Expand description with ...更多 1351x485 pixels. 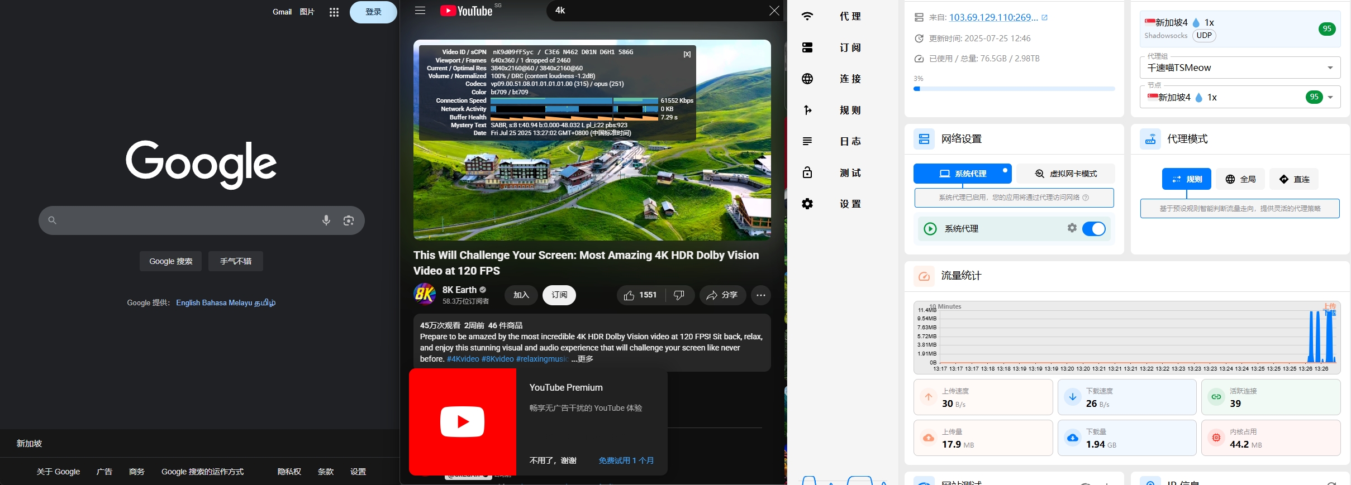[582, 359]
